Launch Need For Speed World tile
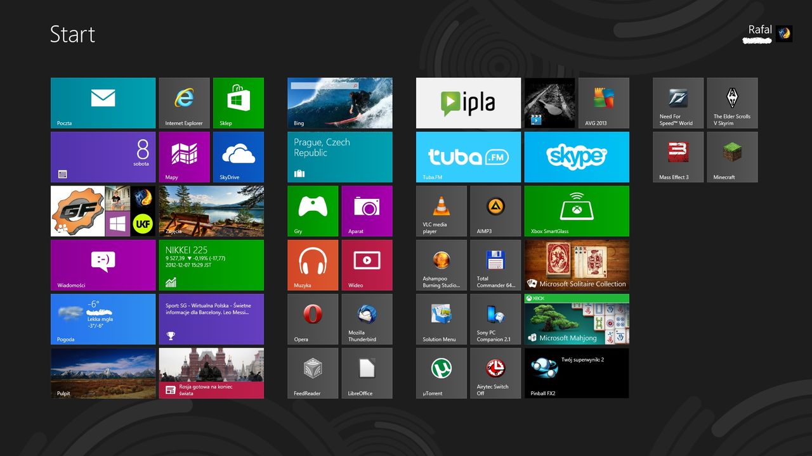The height and width of the screenshot is (456, 812). pyautogui.click(x=678, y=103)
